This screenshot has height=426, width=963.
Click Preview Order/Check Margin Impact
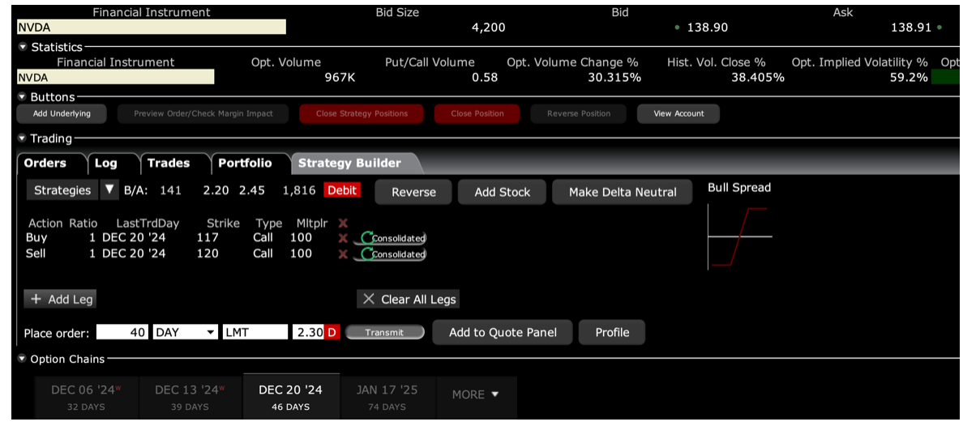pos(203,113)
